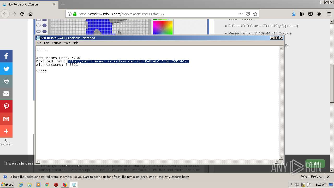Launch Opera from taskbar
The width and height of the screenshot is (334, 188).
(x=56, y=185)
